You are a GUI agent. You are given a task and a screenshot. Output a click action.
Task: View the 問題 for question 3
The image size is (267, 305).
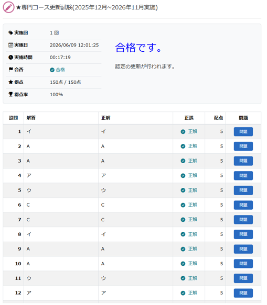[x=243, y=161]
